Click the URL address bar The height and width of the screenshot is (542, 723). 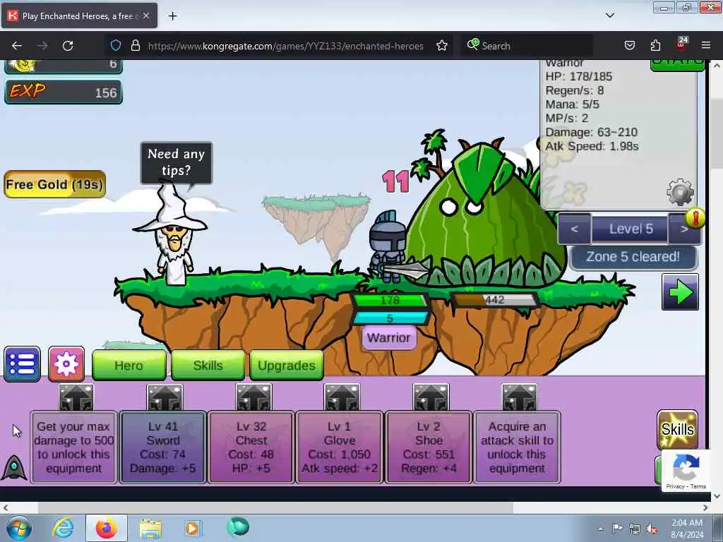point(285,46)
